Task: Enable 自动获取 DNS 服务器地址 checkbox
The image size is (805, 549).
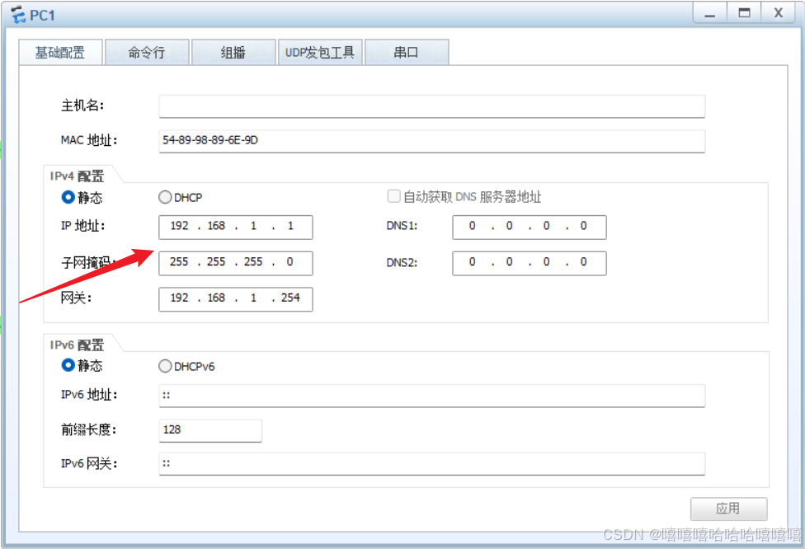Action: [393, 196]
